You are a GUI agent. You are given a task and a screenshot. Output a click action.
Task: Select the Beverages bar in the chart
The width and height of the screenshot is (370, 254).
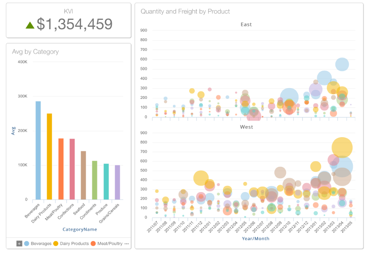[38, 150]
